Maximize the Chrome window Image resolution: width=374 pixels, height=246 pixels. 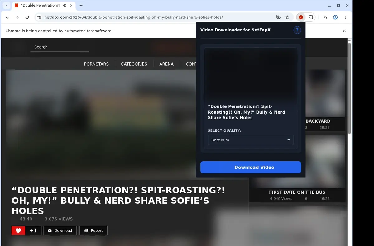point(338,6)
